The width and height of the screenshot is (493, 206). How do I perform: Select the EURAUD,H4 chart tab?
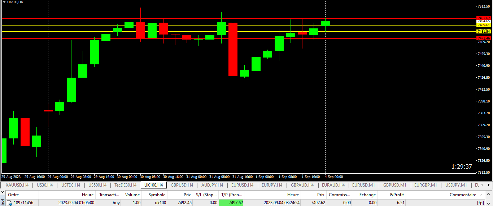point(333,185)
